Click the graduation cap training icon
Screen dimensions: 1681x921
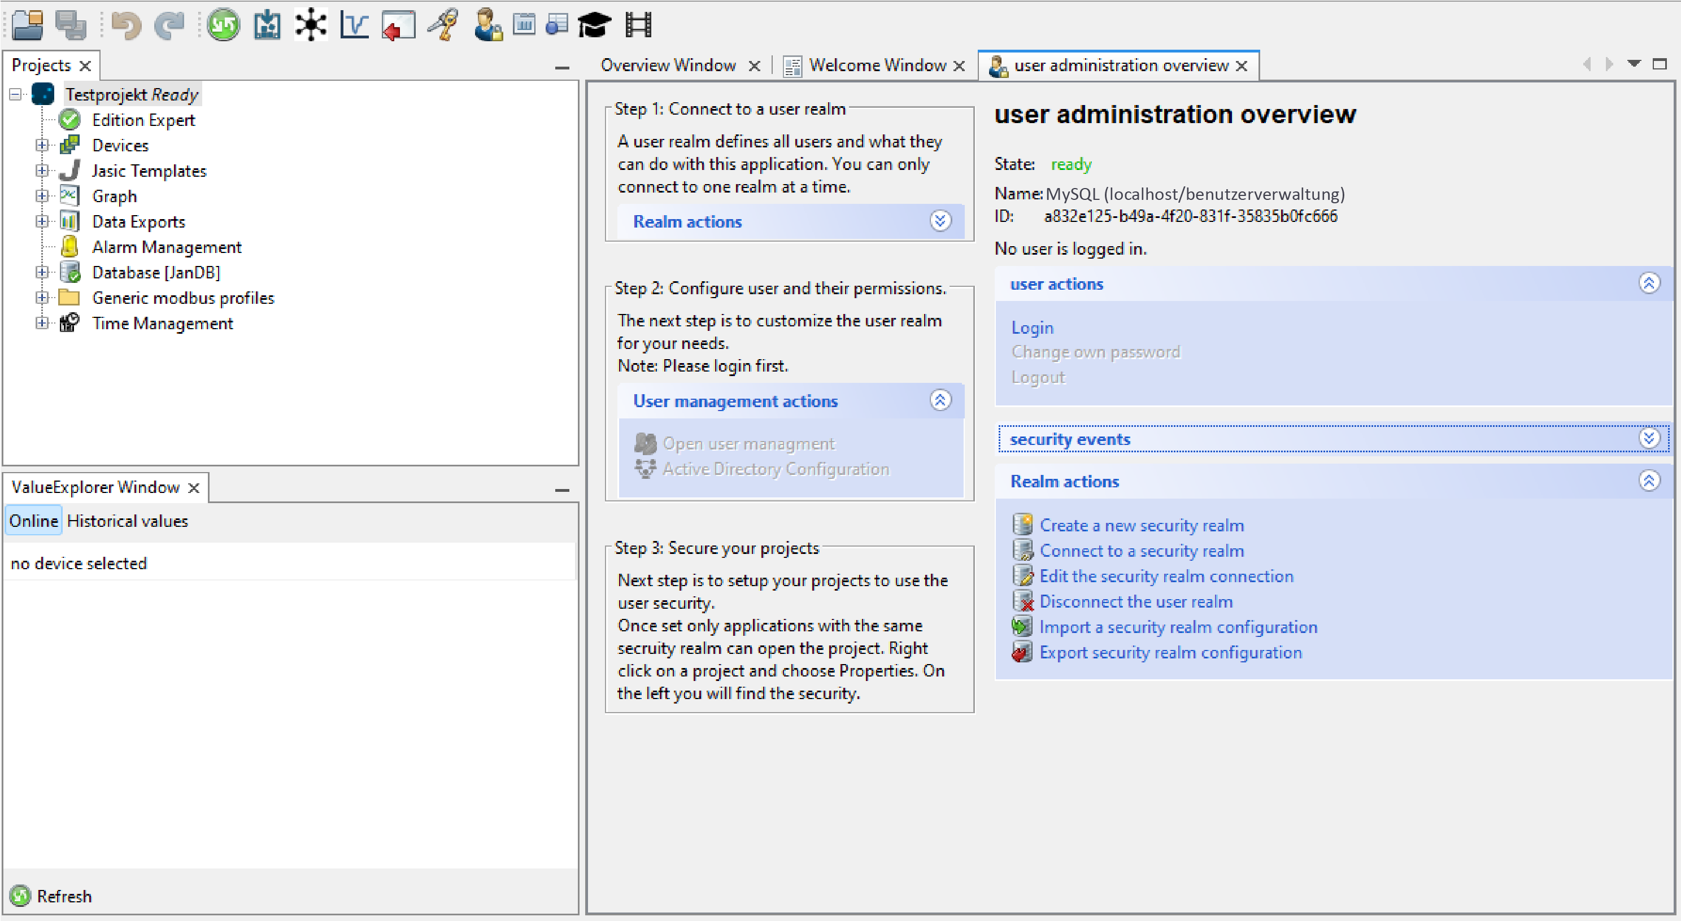594,25
